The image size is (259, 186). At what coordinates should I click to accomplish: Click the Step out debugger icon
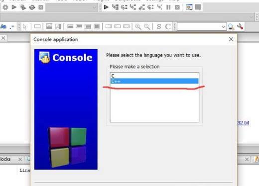[x=141, y=7]
